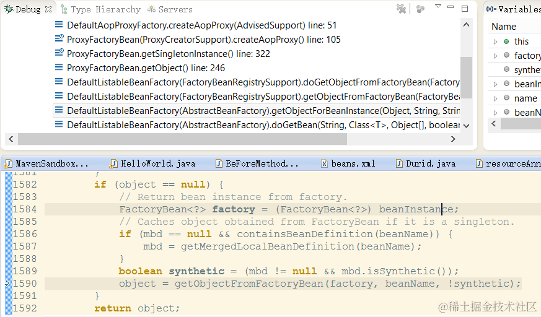Click the instruction pointer arrow at line 1590
This screenshot has width=541, height=317.
[8, 283]
